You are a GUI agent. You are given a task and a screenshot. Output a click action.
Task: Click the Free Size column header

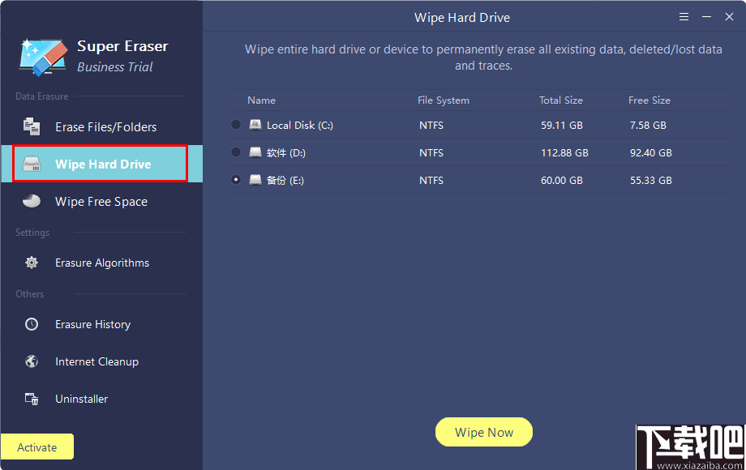650,100
